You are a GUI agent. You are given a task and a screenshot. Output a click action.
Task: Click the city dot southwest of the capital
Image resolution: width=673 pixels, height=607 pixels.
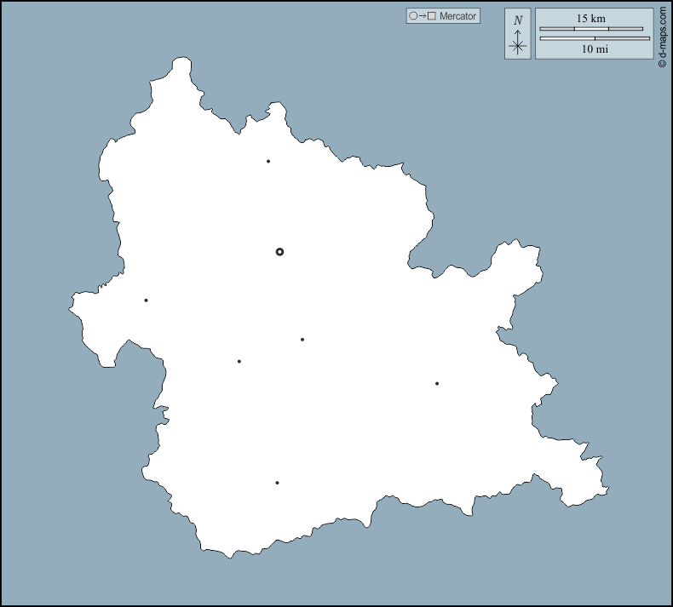[x=239, y=361]
